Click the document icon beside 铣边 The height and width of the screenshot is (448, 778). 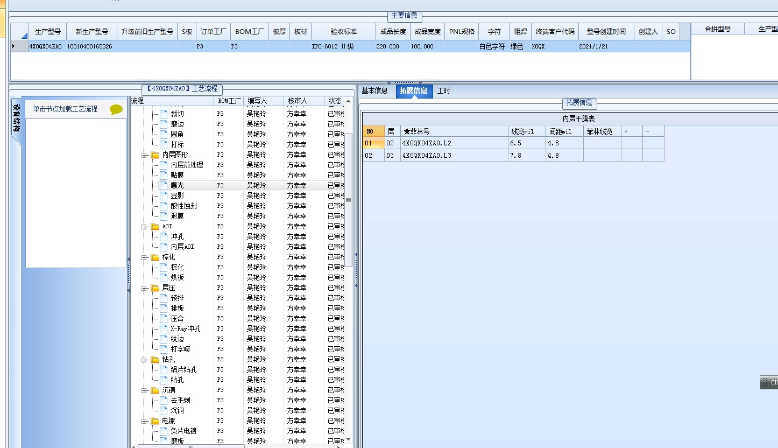[164, 339]
